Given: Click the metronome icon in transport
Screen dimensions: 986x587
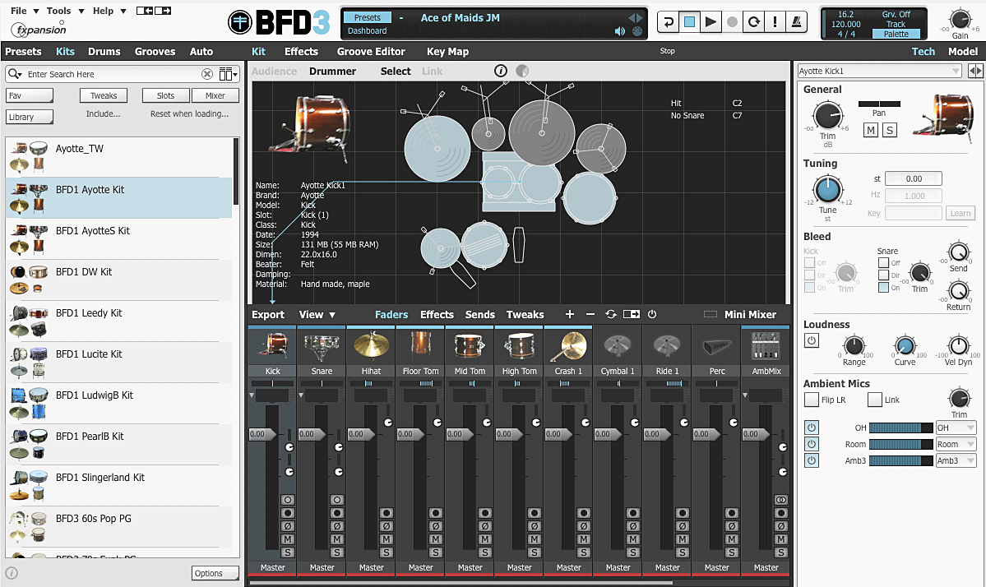Looking at the screenshot, I should tap(796, 22).
